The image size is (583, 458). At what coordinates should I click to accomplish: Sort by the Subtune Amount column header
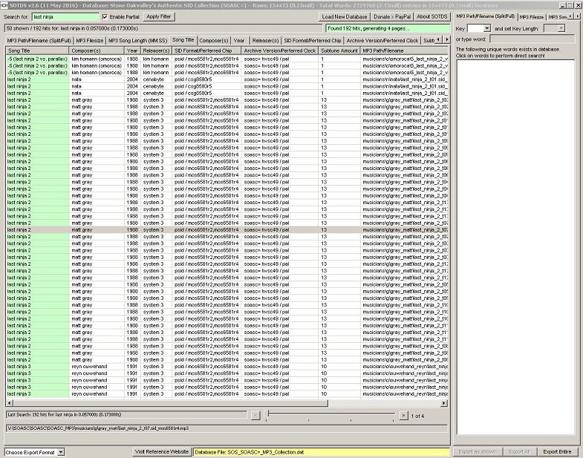[x=339, y=50]
